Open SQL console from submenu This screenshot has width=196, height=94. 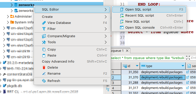point(149,27)
